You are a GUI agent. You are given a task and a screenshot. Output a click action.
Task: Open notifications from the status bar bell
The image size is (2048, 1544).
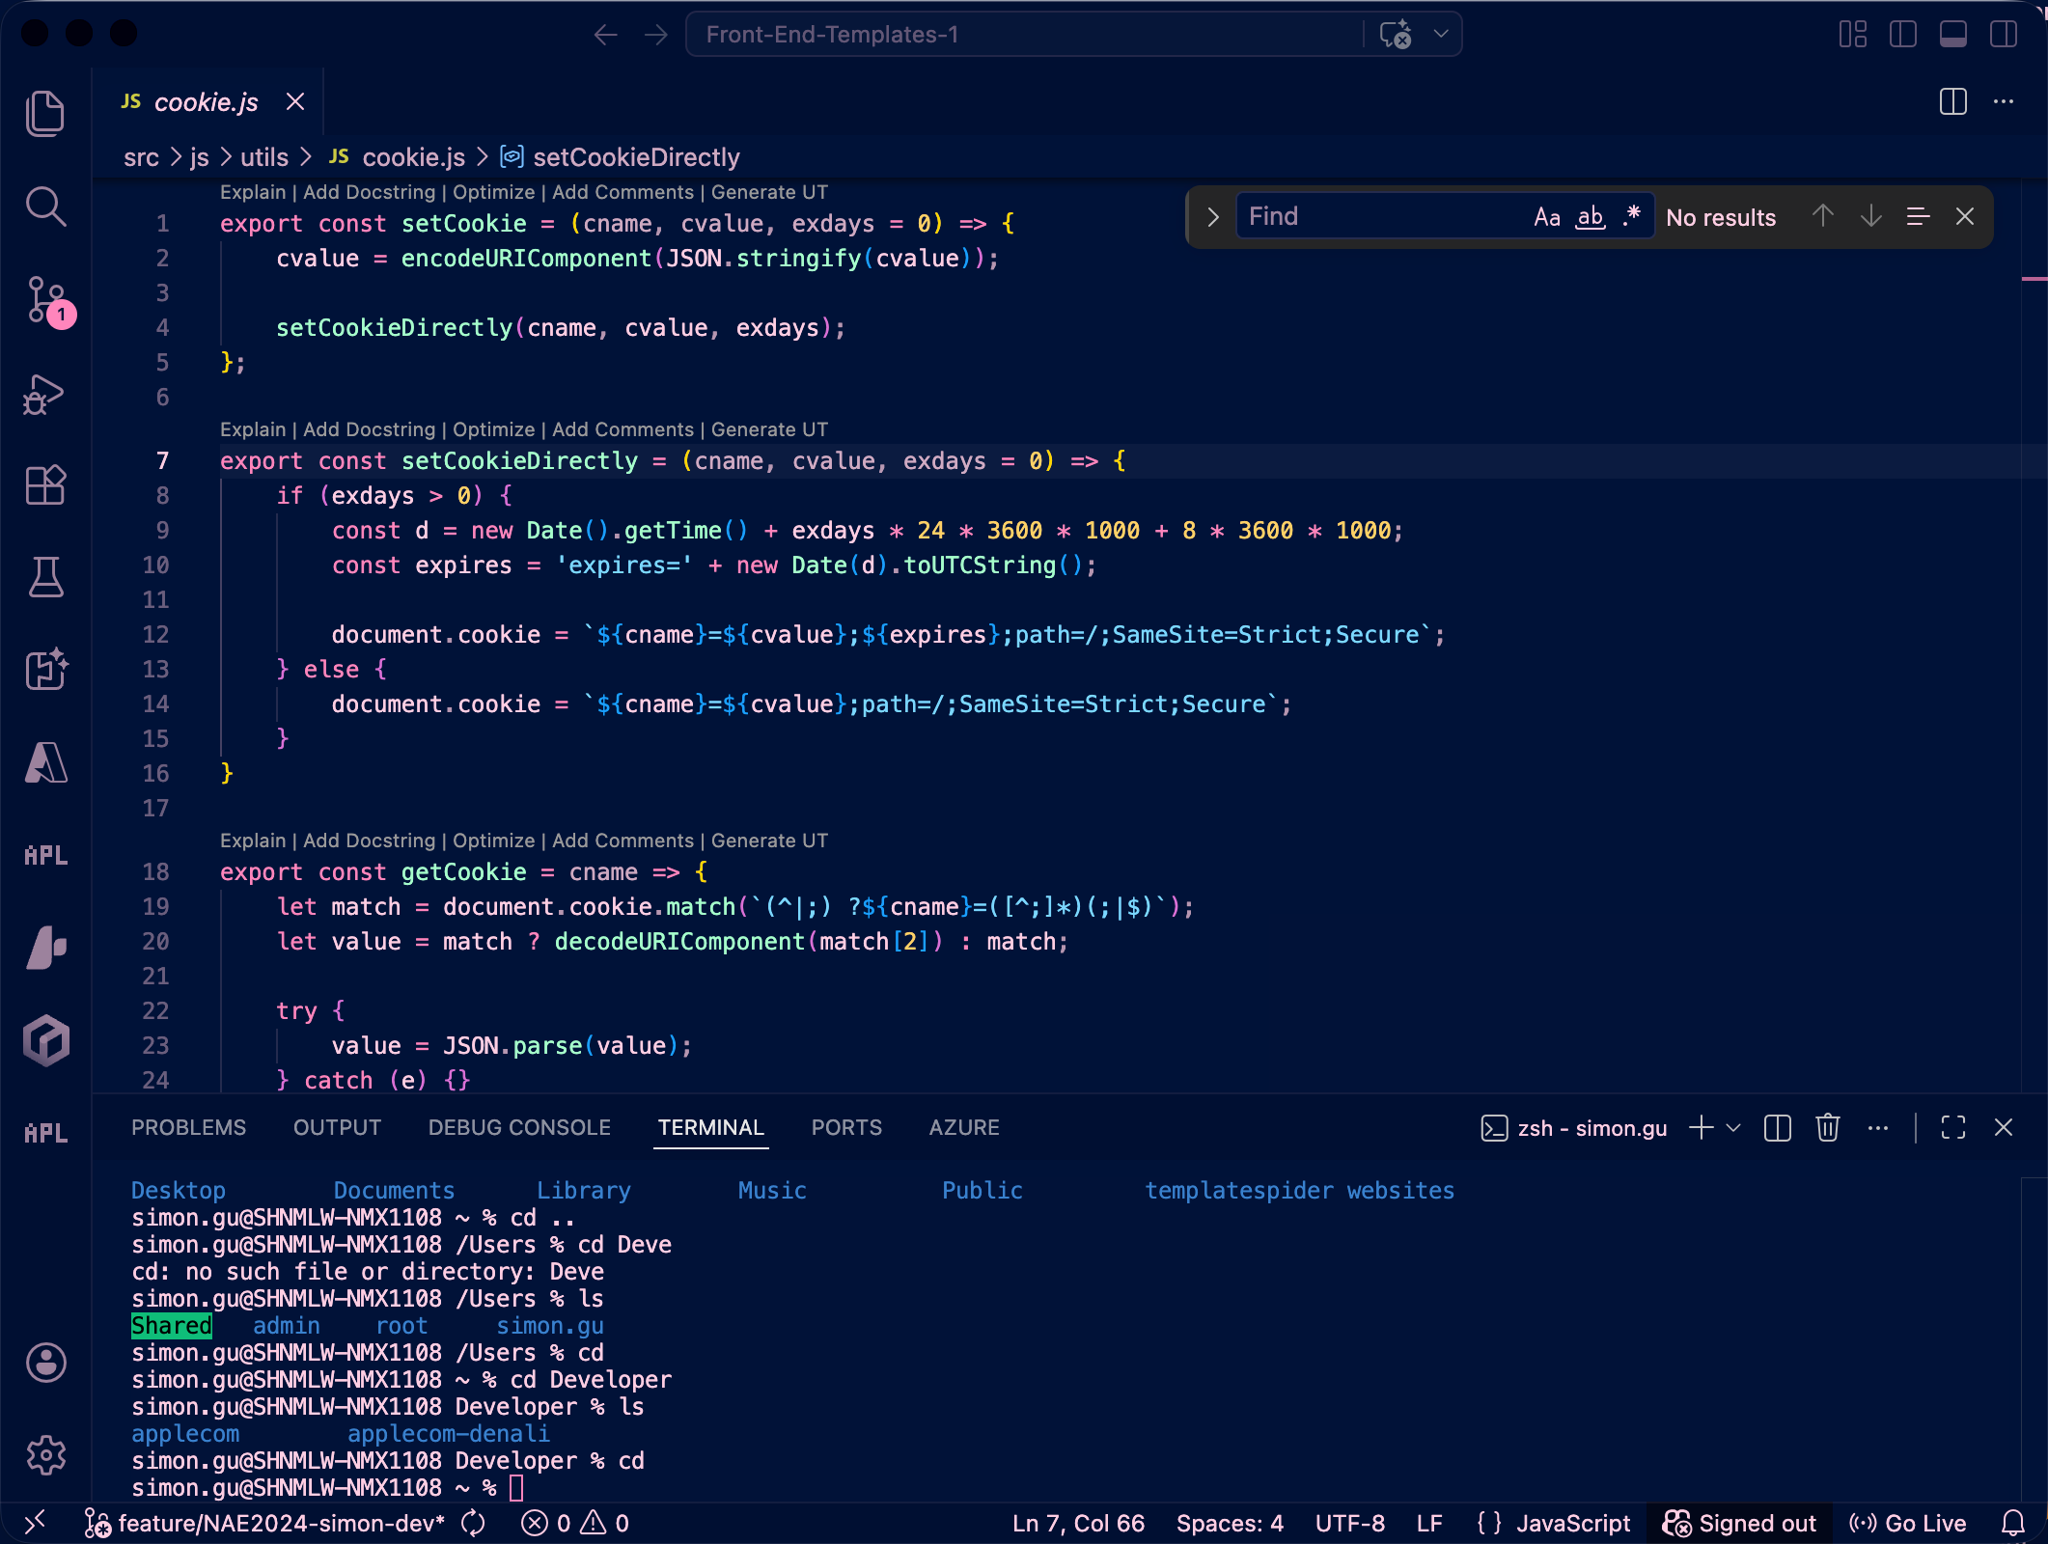click(x=2014, y=1523)
